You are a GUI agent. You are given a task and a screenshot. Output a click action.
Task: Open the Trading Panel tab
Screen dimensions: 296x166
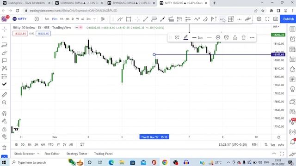click(x=103, y=154)
